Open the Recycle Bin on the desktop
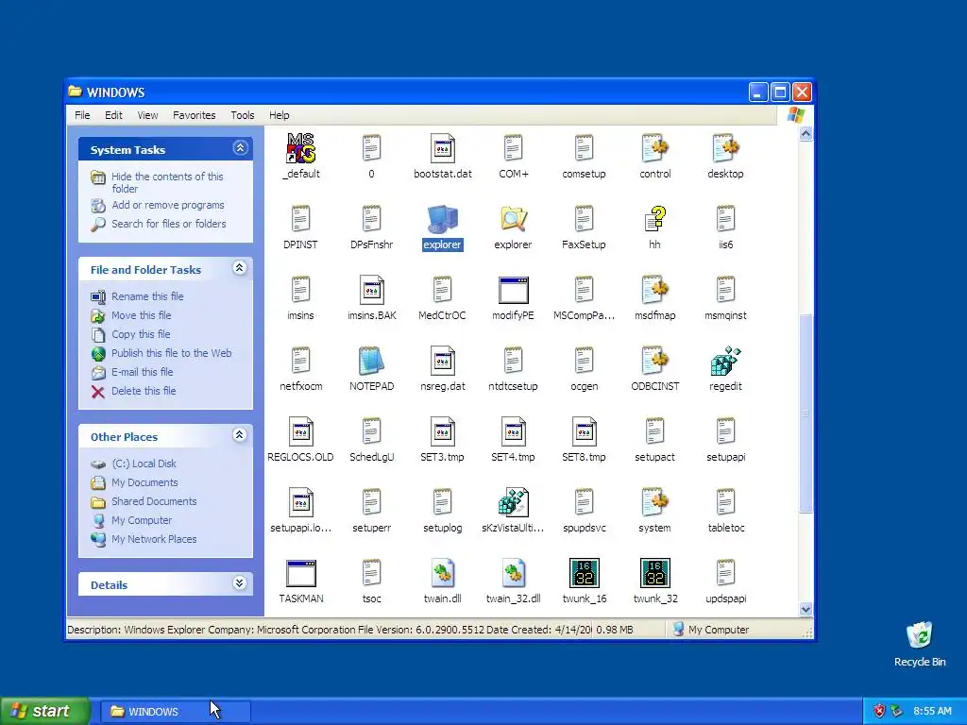 coord(920,635)
